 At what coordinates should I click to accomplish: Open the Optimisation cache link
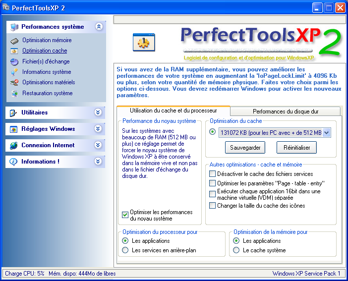point(45,51)
